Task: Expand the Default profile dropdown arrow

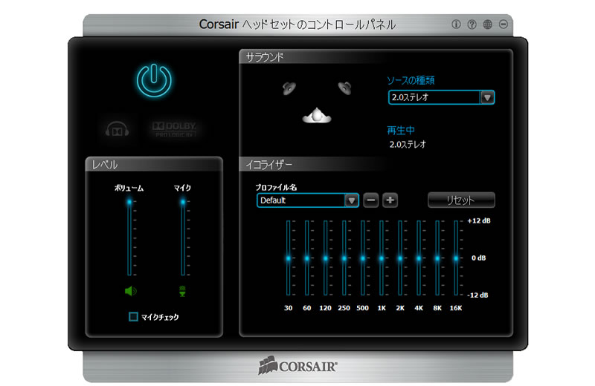Action: [351, 200]
